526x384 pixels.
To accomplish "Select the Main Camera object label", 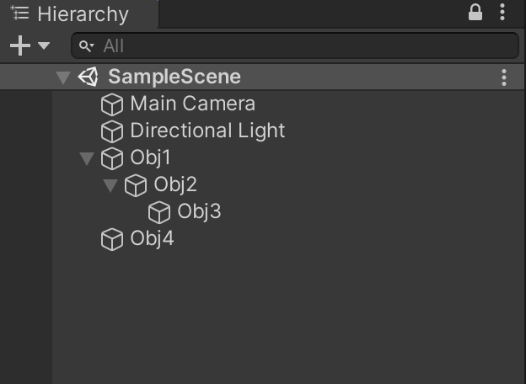I will click(192, 104).
